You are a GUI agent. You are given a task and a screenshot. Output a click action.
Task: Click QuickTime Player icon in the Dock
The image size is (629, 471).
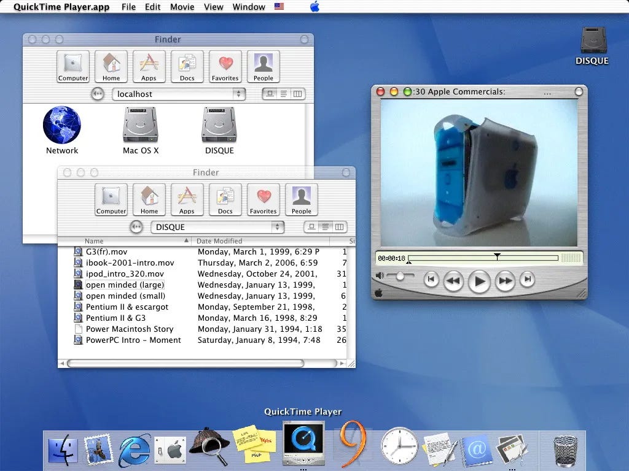[x=303, y=443]
